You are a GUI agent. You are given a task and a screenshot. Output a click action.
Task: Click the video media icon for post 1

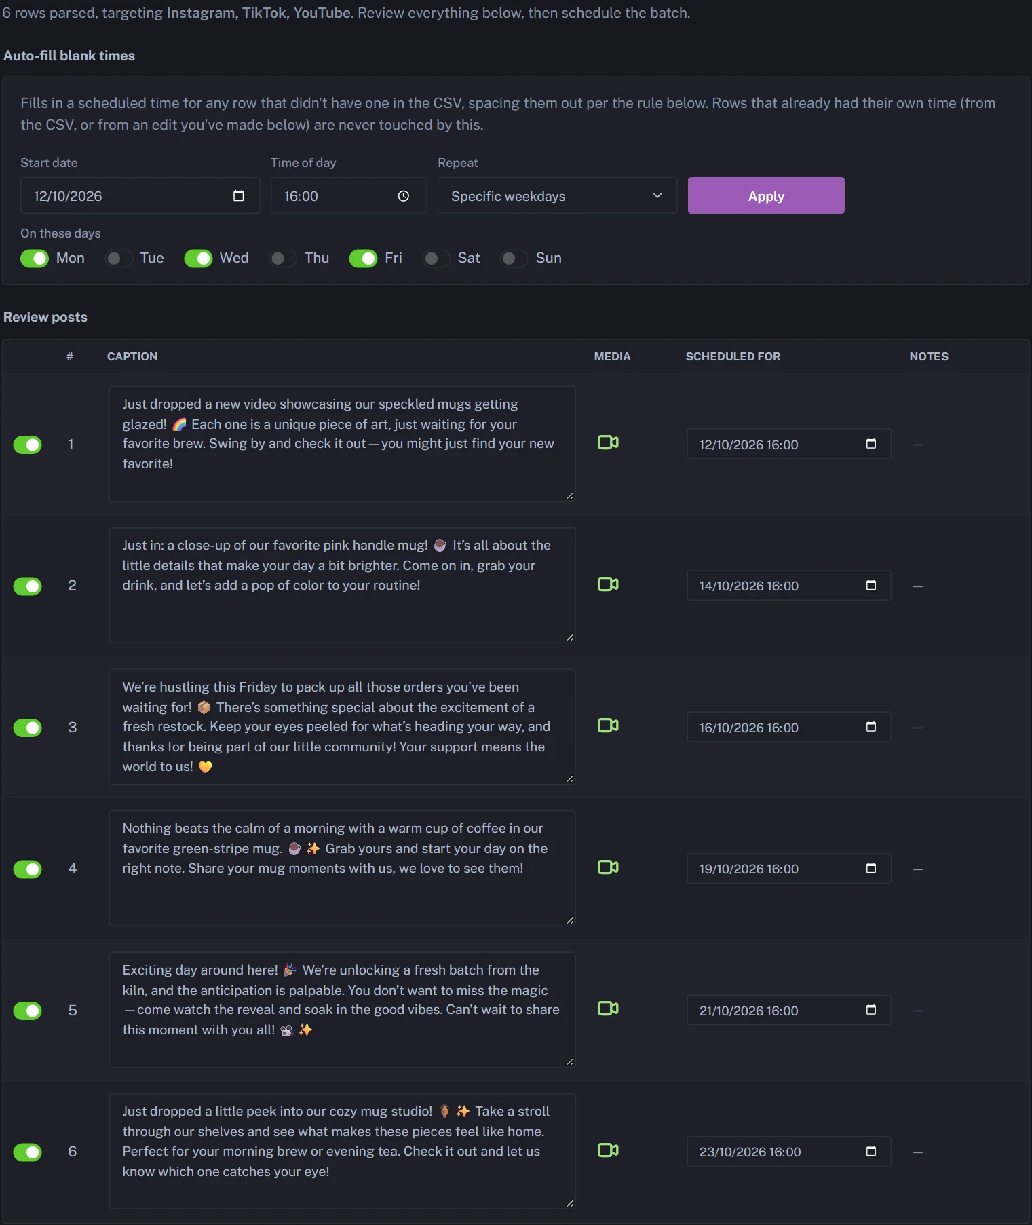pos(608,442)
